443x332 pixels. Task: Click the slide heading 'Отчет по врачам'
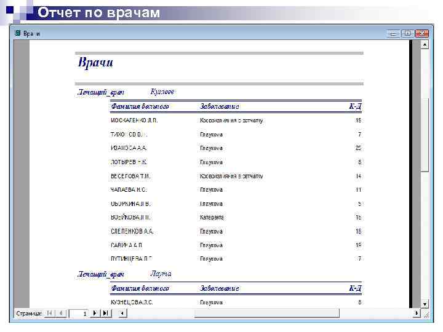(x=98, y=13)
